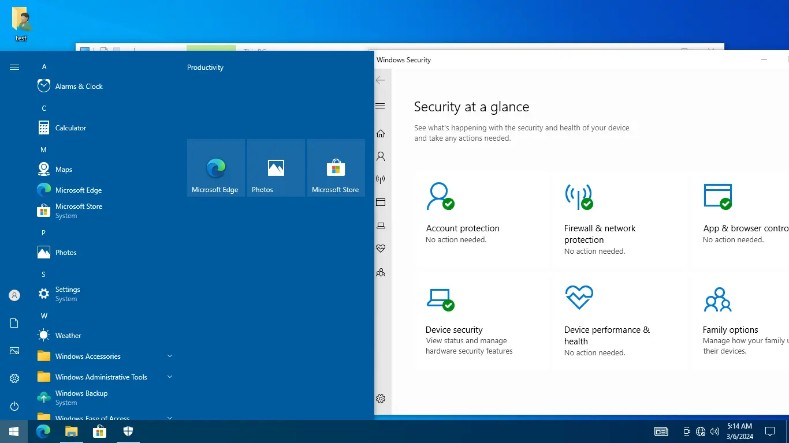Select the test folder on the desktop

(21, 24)
